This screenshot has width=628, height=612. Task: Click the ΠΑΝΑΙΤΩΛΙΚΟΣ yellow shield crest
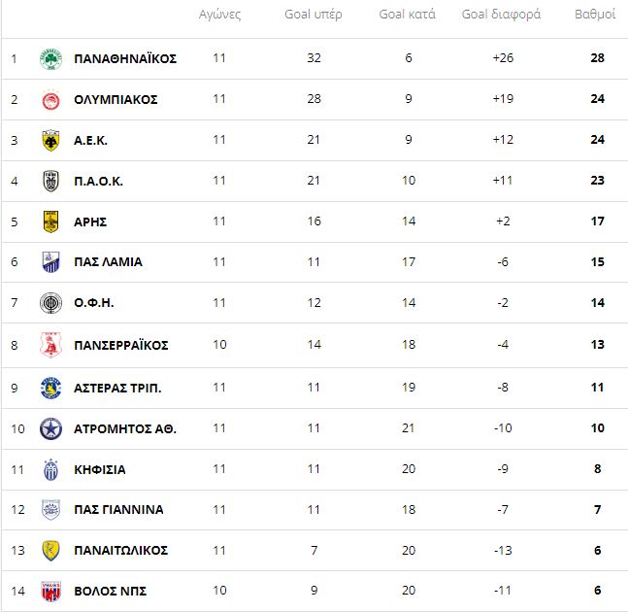coord(50,551)
